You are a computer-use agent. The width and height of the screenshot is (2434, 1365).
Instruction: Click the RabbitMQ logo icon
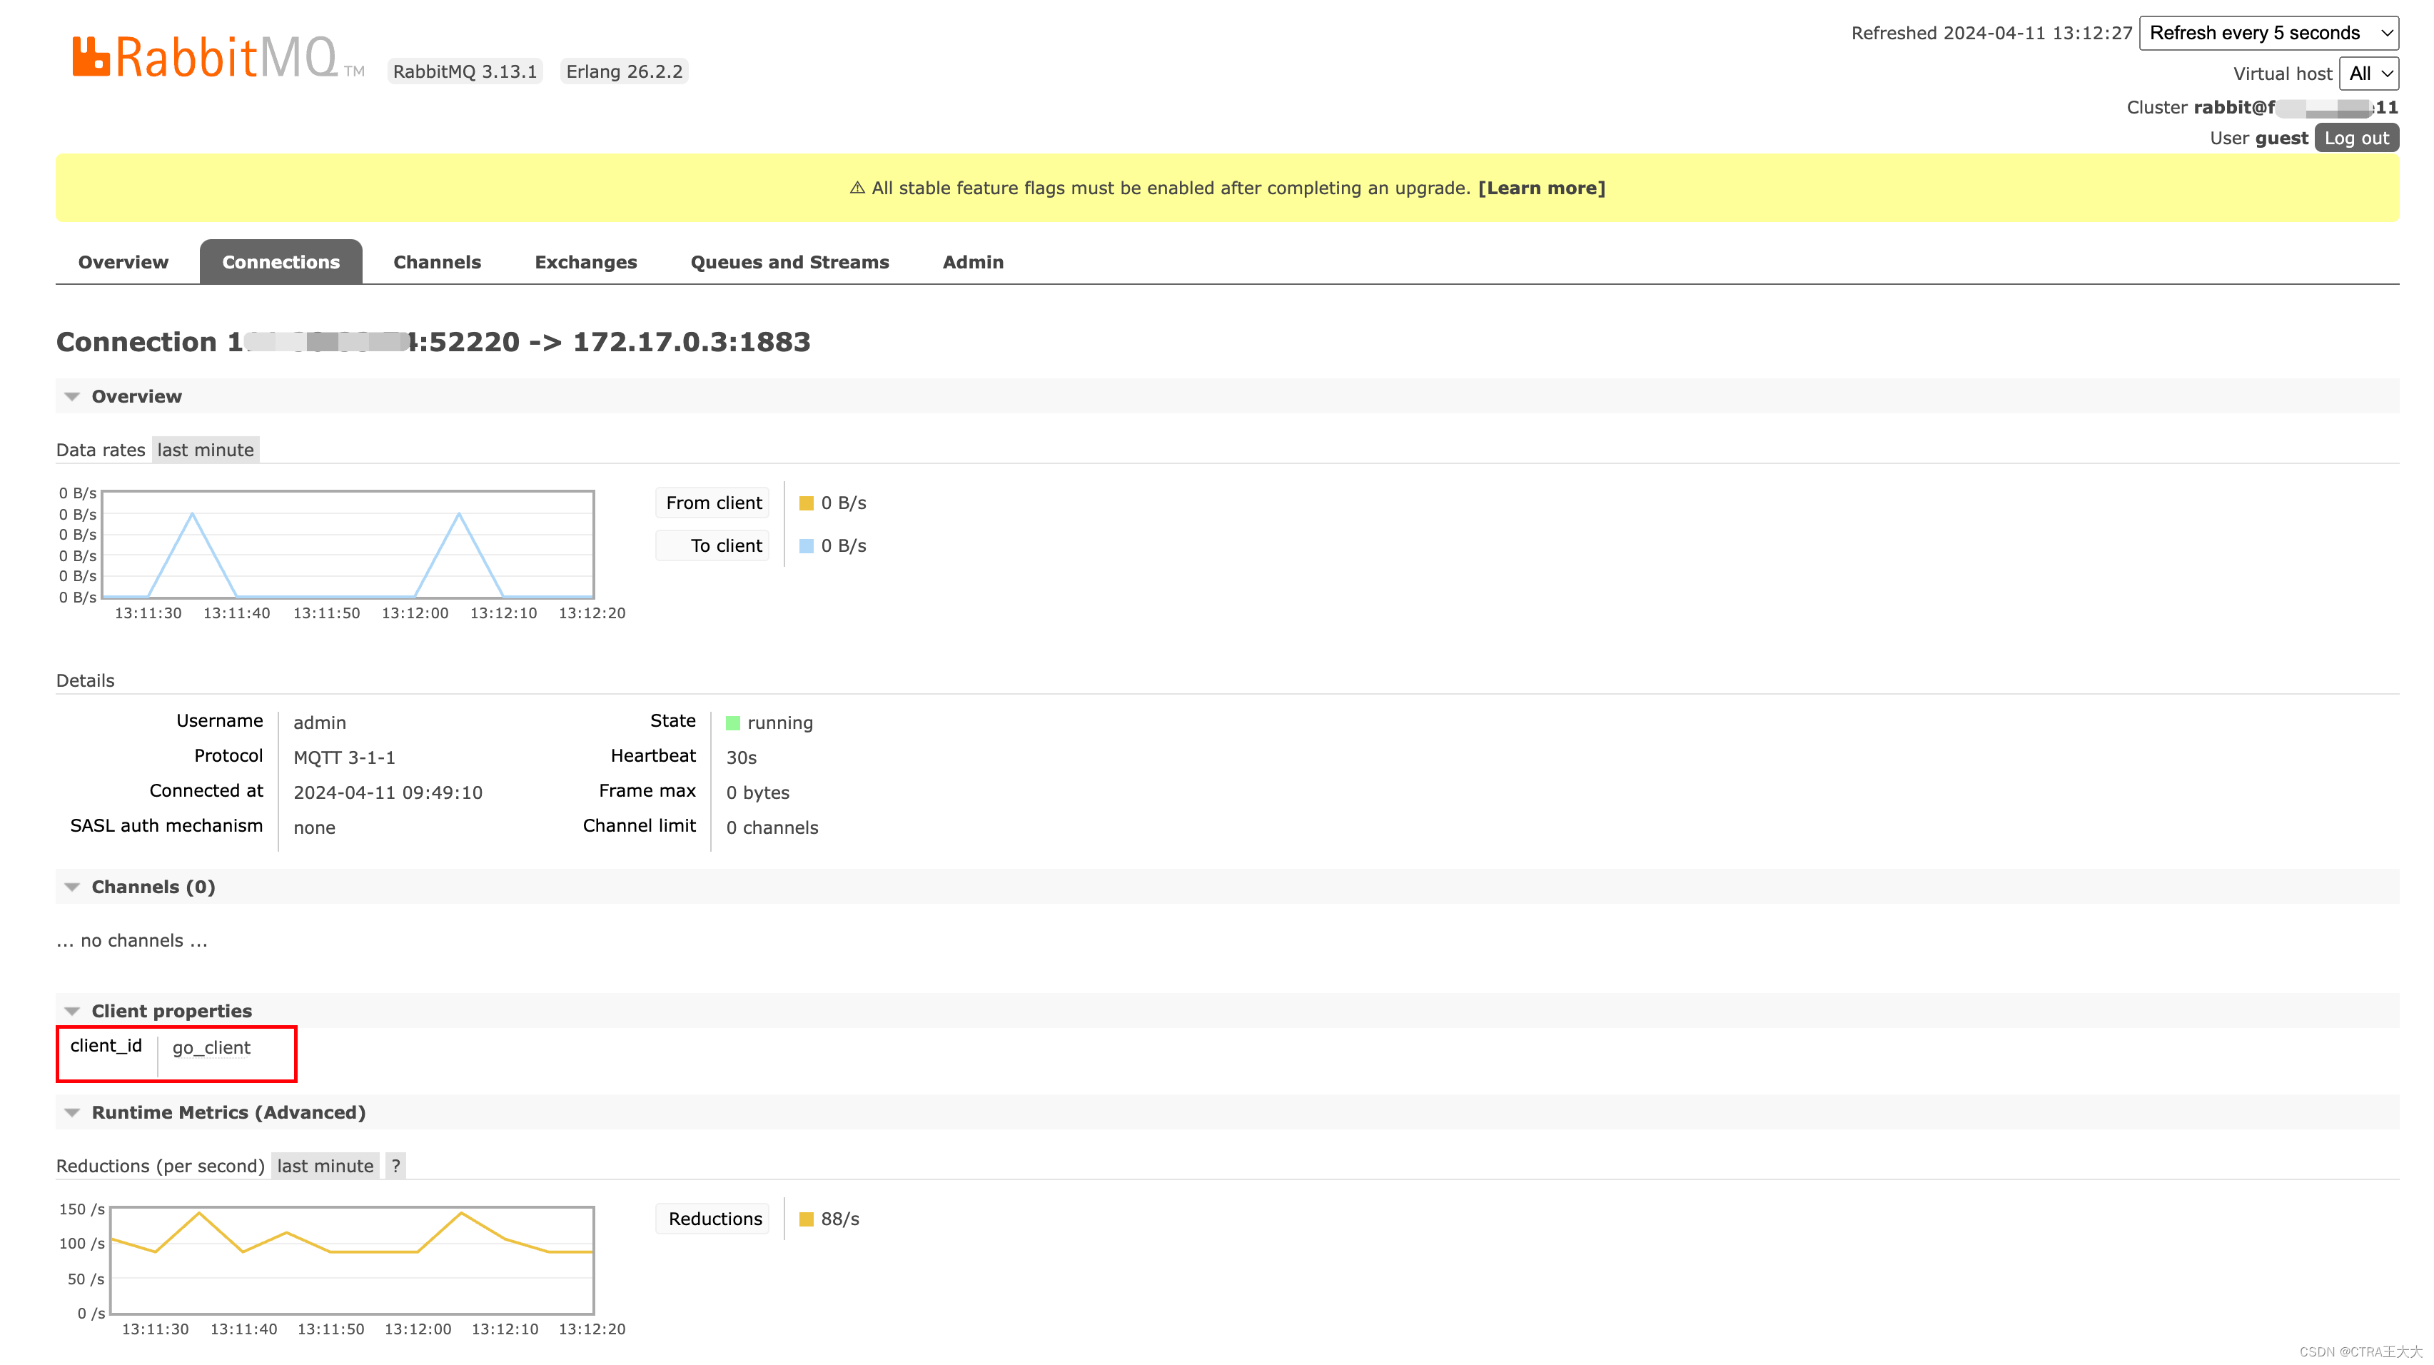[91, 56]
